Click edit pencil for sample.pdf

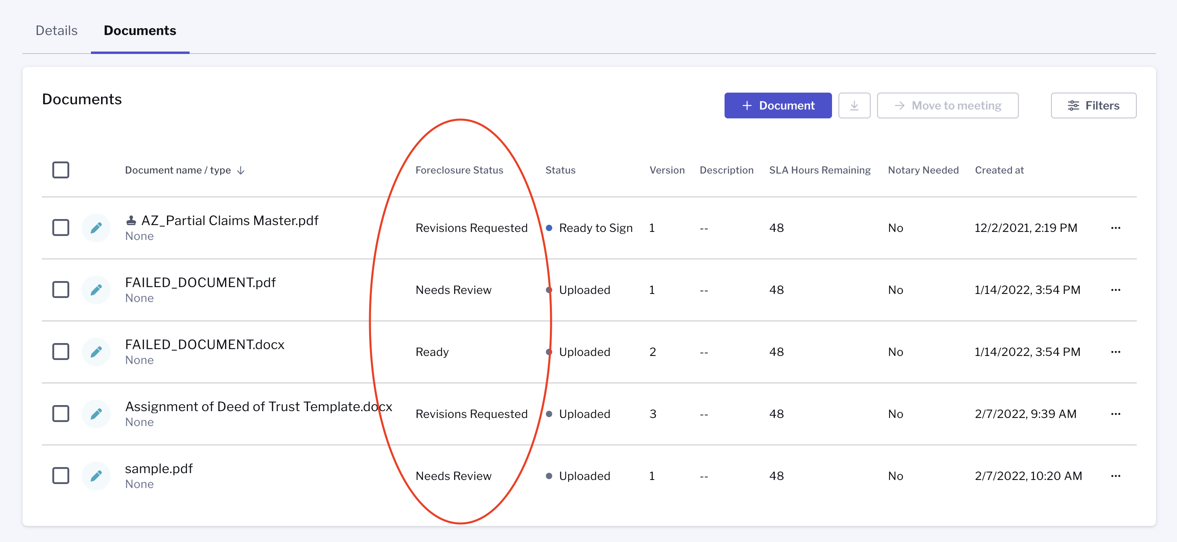pyautogui.click(x=96, y=476)
